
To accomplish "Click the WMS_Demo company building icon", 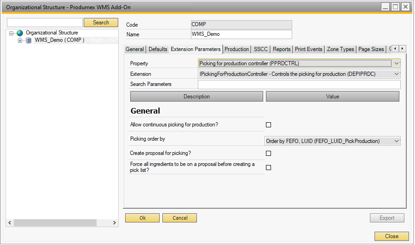I will coord(29,40).
